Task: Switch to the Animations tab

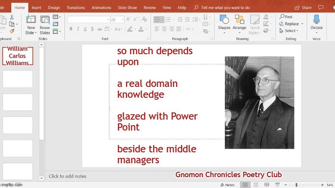Action: pyautogui.click(x=101, y=8)
